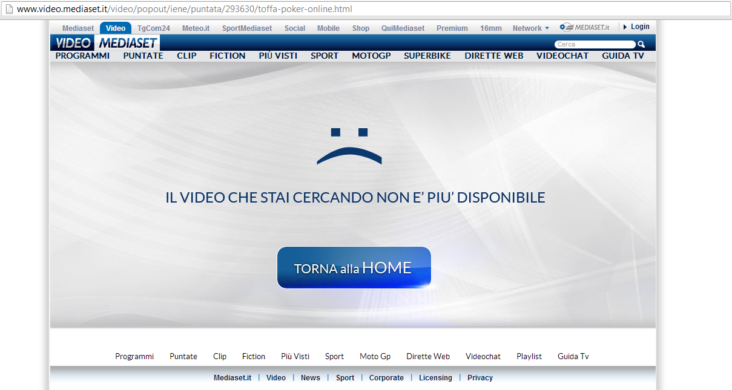Open VIDEOCHAT in main navigation

[562, 56]
